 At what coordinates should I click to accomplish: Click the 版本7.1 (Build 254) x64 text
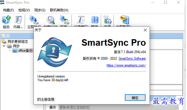130,52
